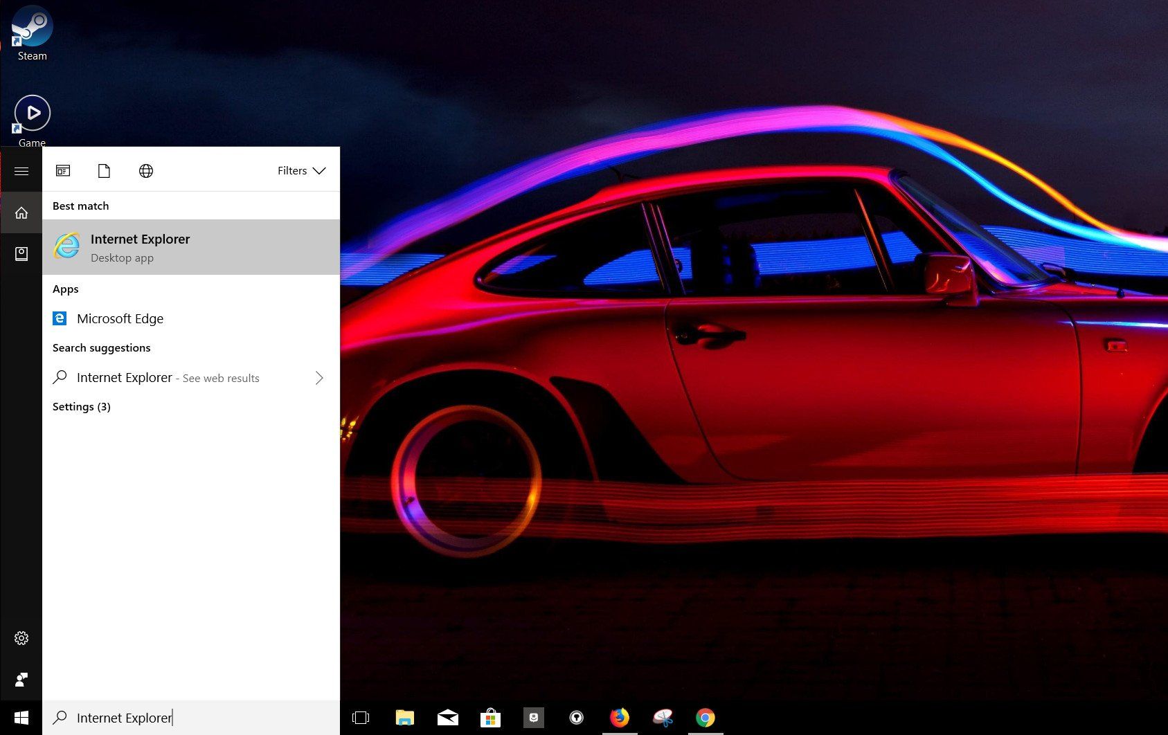Filter search results by Documents
The height and width of the screenshot is (735, 1168).
104,170
